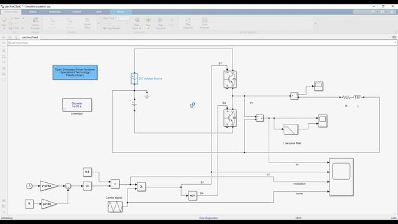Select the lower DC battery source
Screen dimensions: 398x224
tap(134, 105)
